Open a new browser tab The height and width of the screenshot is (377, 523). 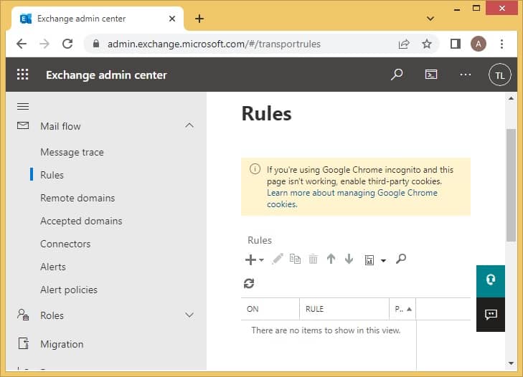point(199,19)
